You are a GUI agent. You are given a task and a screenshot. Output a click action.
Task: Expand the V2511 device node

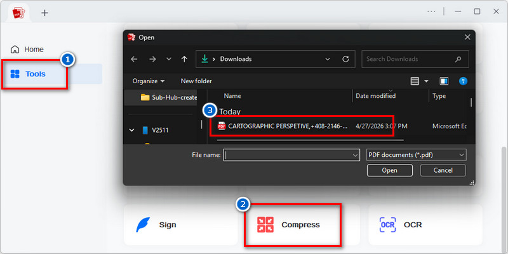click(132, 130)
